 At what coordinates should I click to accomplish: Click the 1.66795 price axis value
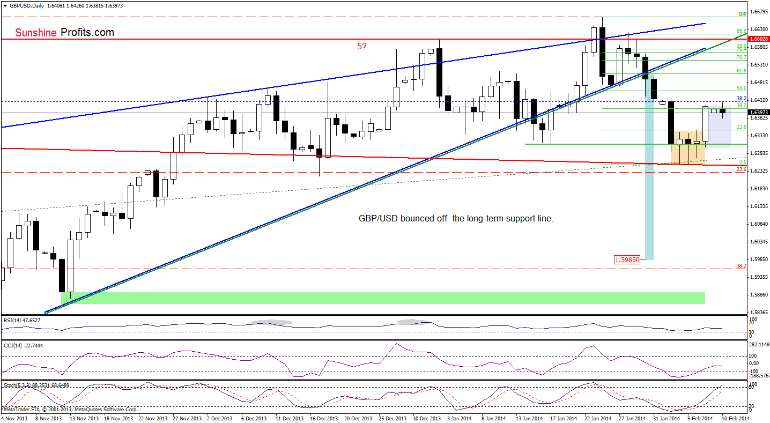pyautogui.click(x=759, y=11)
